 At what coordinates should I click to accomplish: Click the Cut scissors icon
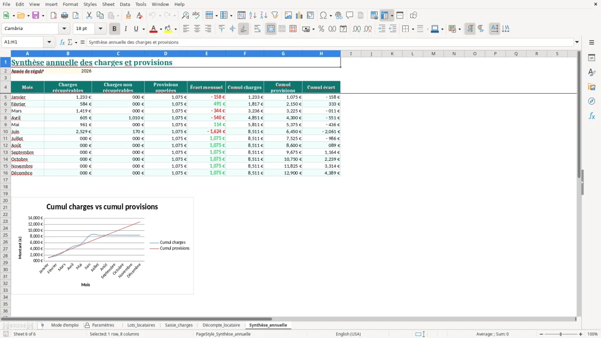point(89,16)
